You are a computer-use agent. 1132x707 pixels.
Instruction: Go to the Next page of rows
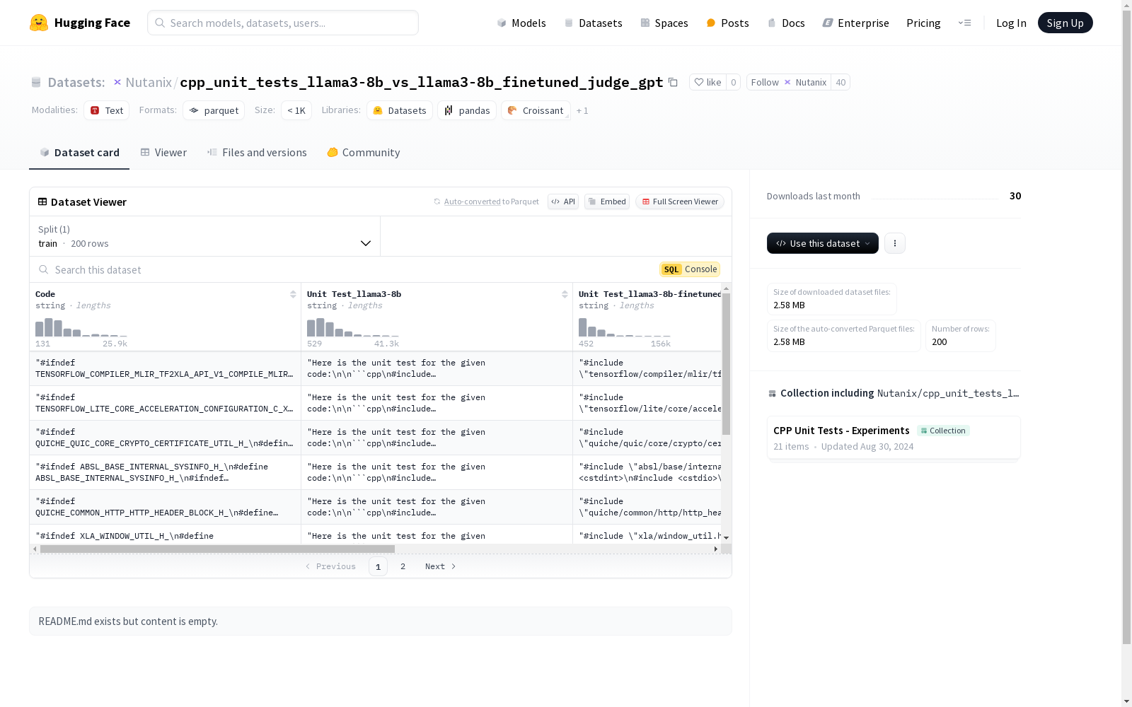440,566
